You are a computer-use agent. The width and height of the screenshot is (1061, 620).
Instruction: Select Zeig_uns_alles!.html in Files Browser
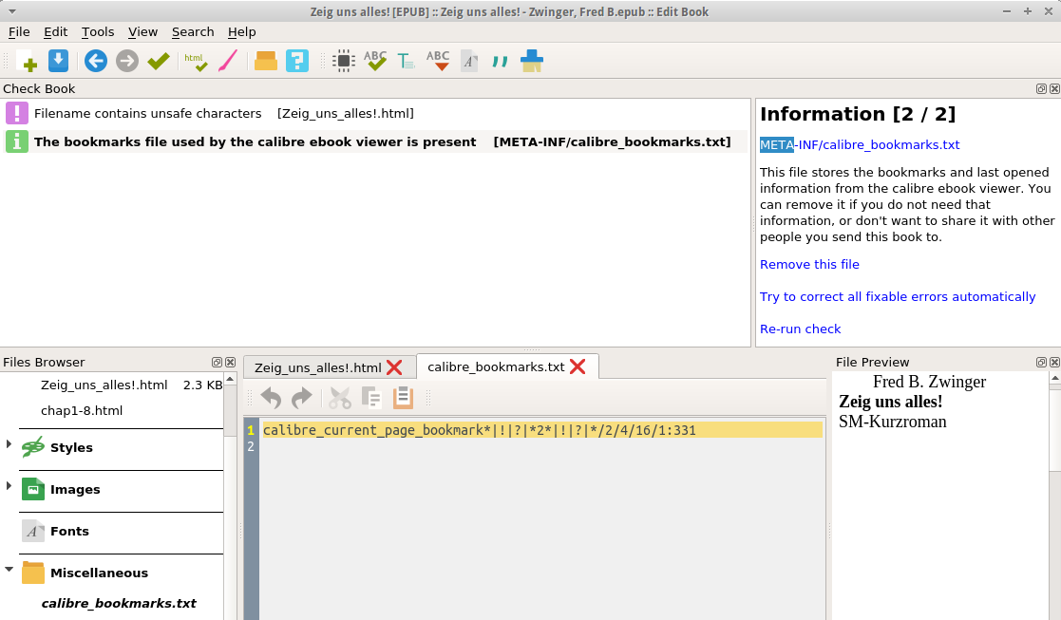[104, 385]
